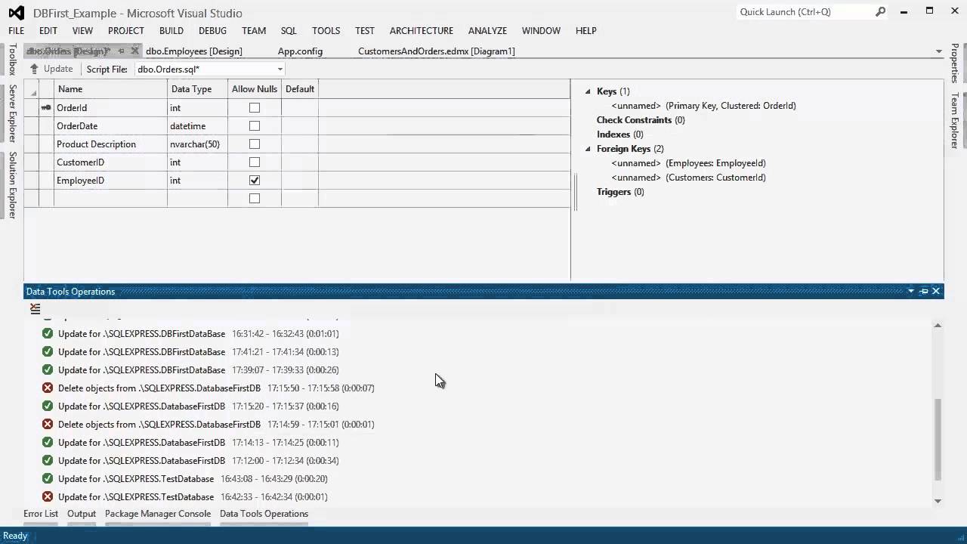967x544 pixels.
Task: Click the success icon for the 16:43:08 TestDatabase update
Action: (x=48, y=478)
